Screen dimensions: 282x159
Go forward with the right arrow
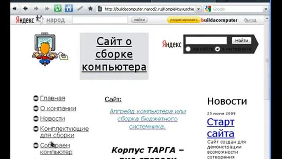[36, 8]
